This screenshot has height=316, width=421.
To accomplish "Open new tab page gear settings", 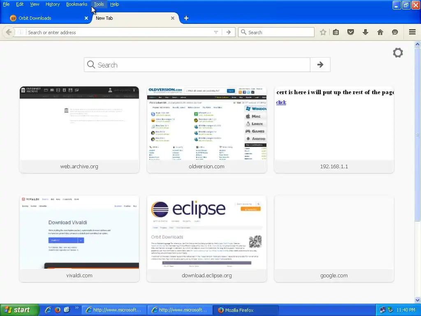I will point(398,53).
